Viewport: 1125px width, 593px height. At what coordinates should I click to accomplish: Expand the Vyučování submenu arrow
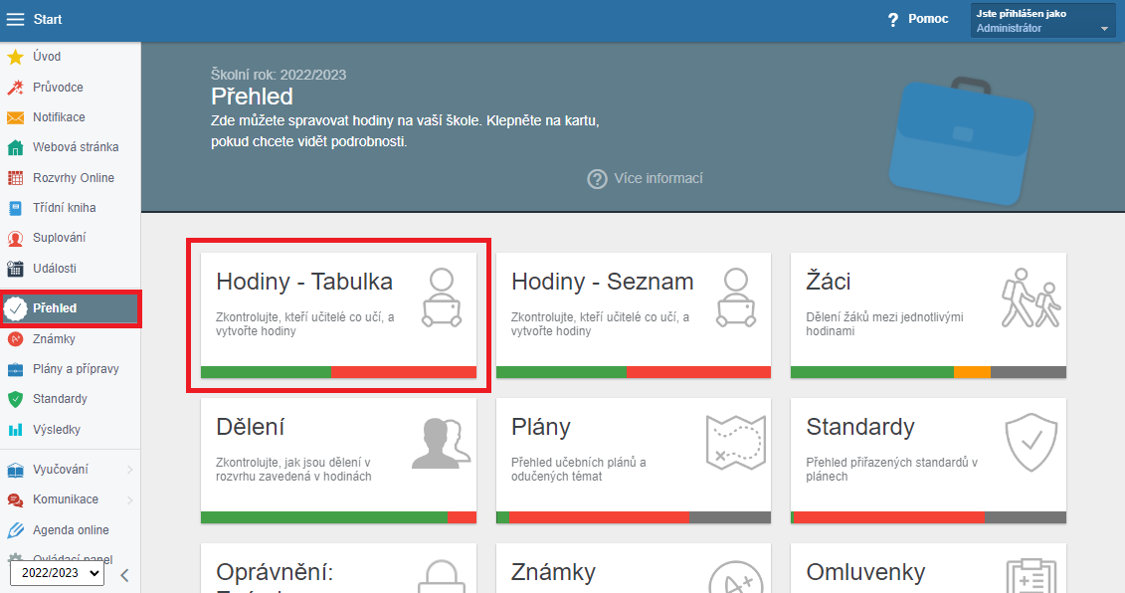click(130, 471)
